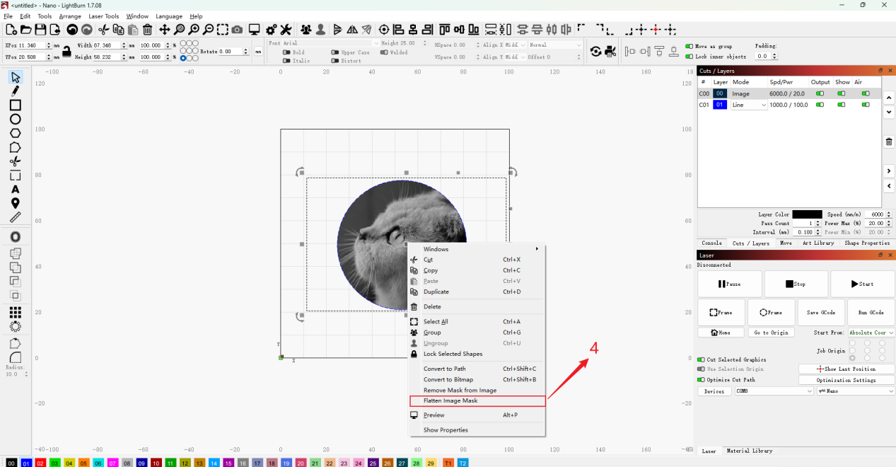Viewport: 896px width, 467px height.
Task: Toggle the aspect ratio lock icon
Action: [66, 51]
